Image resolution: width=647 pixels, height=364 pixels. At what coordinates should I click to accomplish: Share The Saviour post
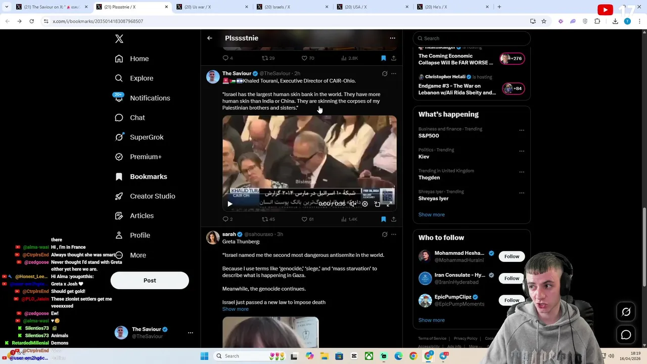point(394,219)
